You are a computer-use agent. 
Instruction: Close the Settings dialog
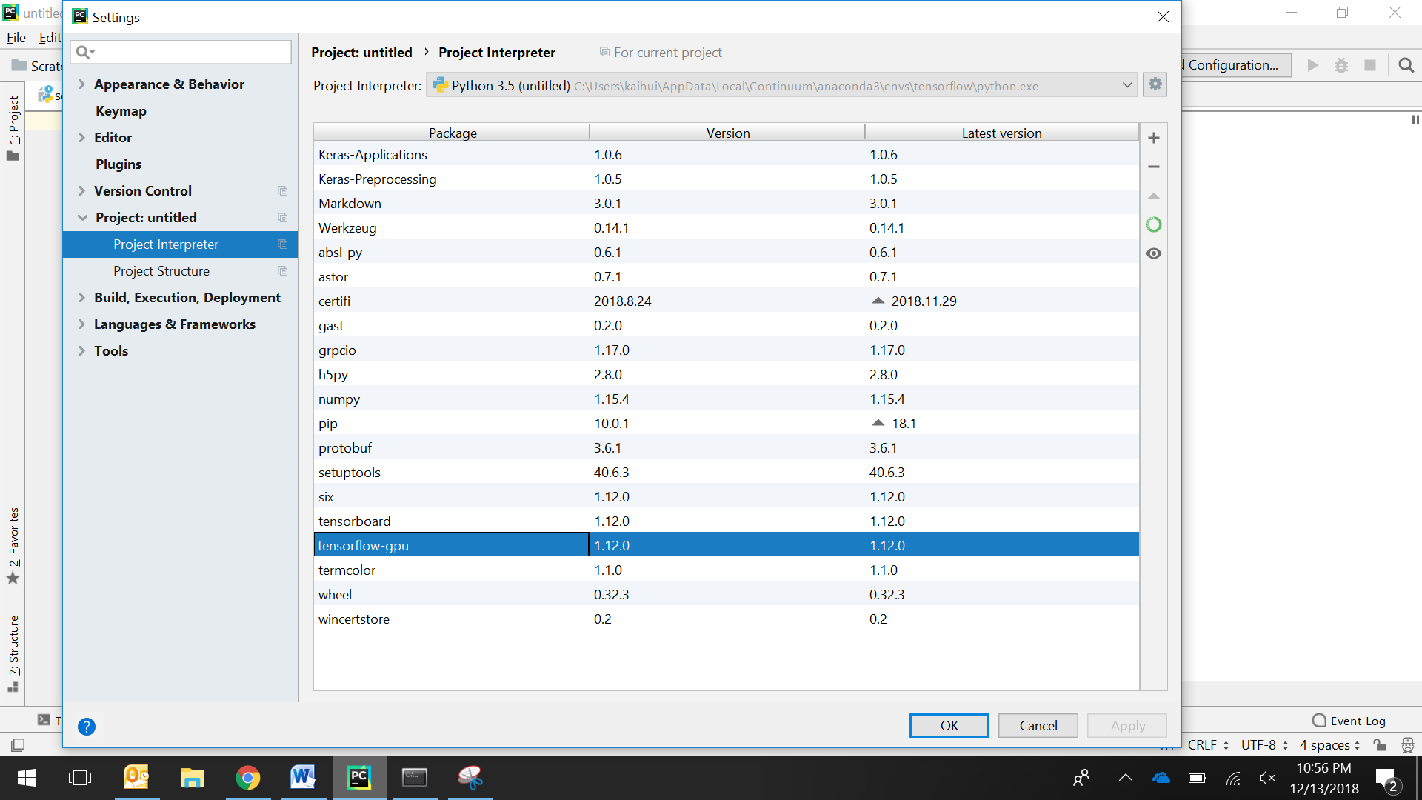[x=1163, y=17]
